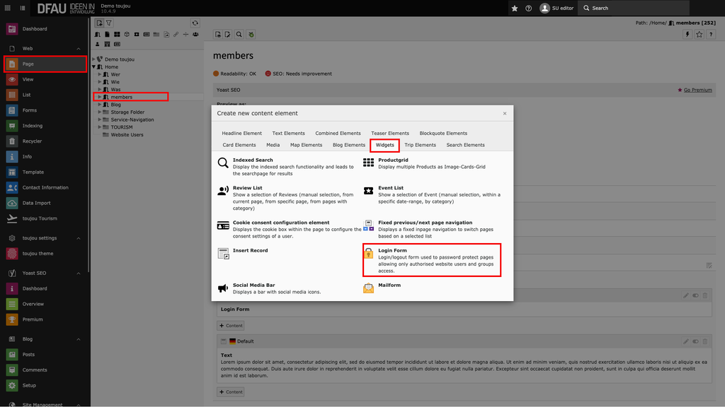Refresh the page tree
This screenshot has width=725, height=407.
195,23
